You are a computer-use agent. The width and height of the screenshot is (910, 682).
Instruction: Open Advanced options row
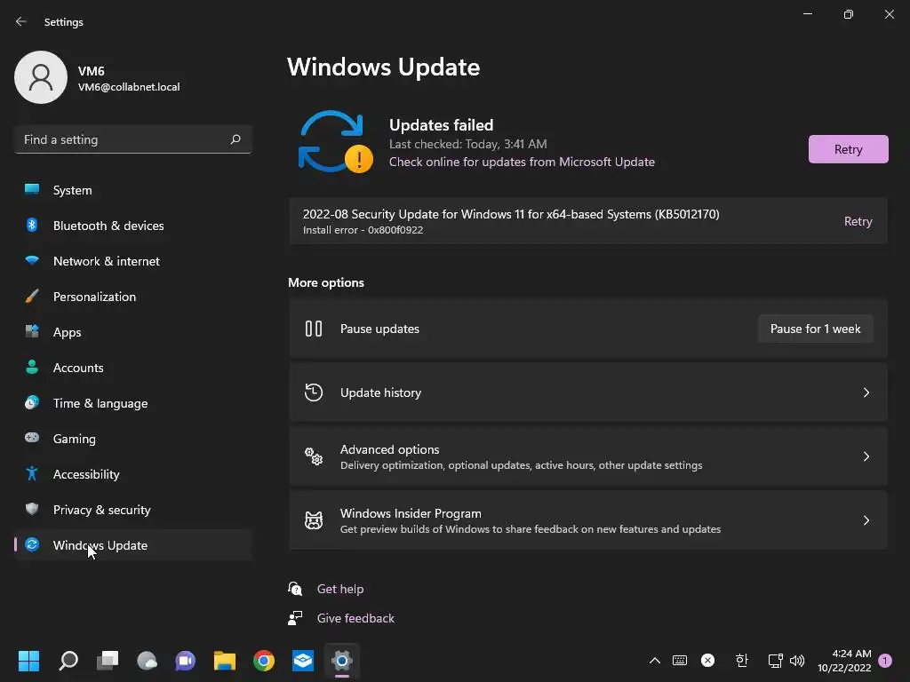click(588, 456)
